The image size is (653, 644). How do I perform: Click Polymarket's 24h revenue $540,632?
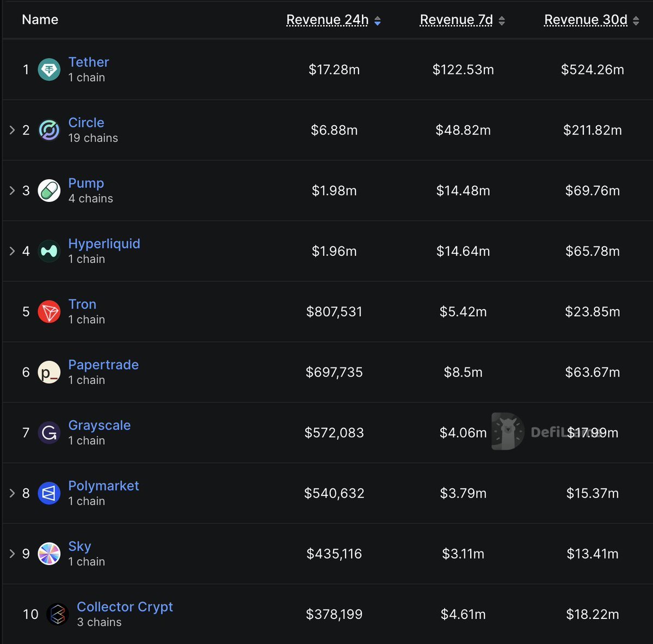coord(334,493)
